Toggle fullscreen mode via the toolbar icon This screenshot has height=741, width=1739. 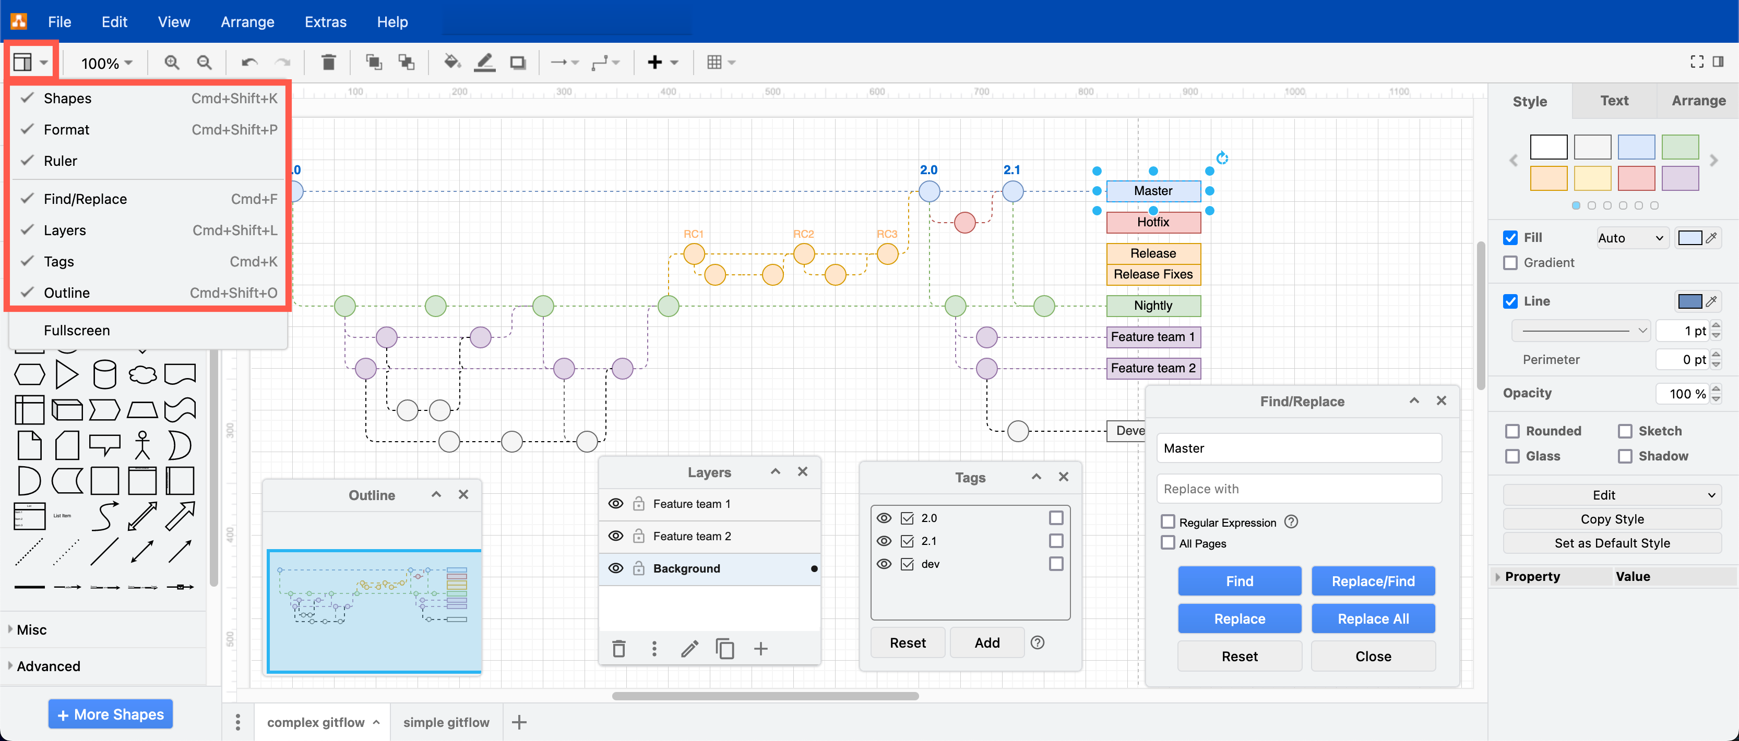pos(1697,62)
